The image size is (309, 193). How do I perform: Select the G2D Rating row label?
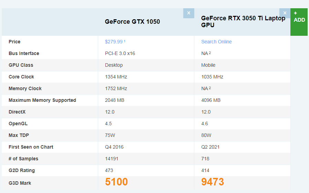point(22,170)
